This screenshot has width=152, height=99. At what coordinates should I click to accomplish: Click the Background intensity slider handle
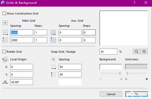[x=120, y=73]
